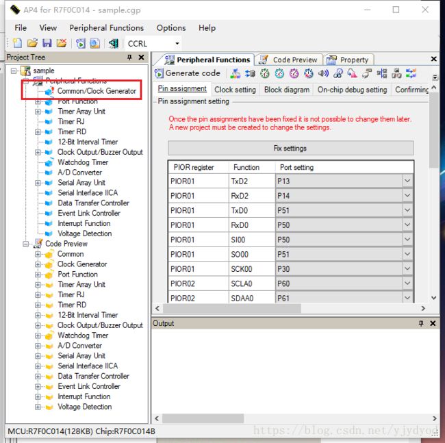The width and height of the screenshot is (445, 443).
Task: Select Interrupt Function under Code Preview
Action: [x=84, y=396]
